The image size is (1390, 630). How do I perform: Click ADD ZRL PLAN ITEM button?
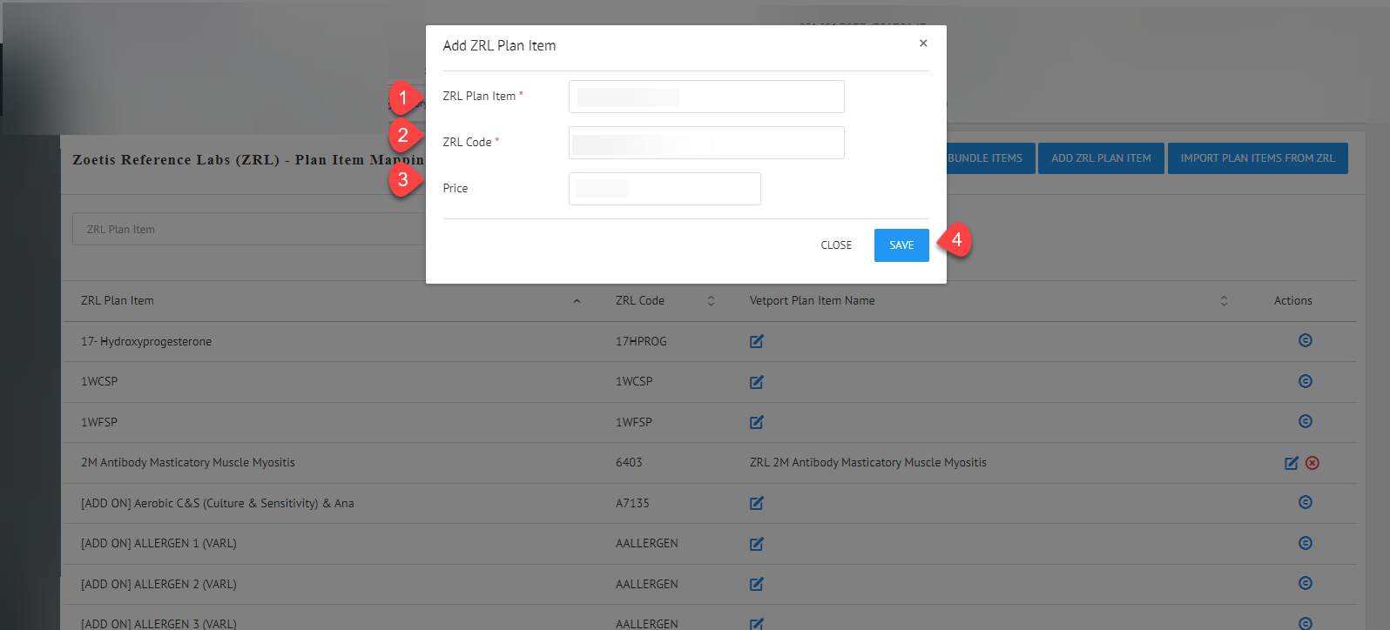pos(1101,158)
